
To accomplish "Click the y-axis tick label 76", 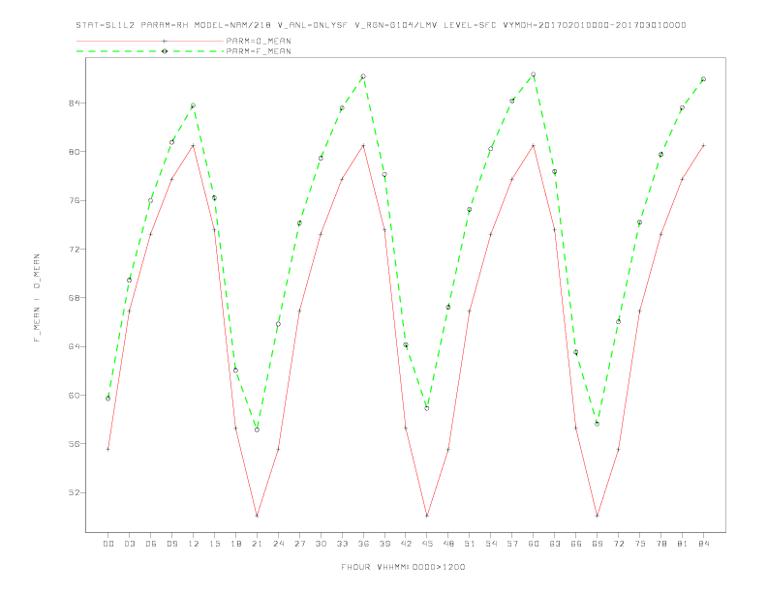I will coord(74,201).
